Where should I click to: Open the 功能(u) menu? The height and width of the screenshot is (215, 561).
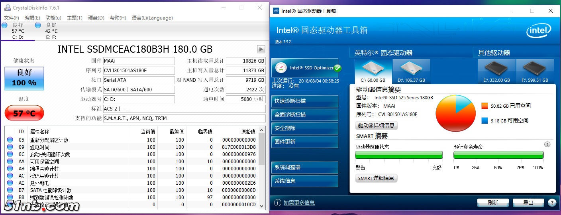point(53,18)
